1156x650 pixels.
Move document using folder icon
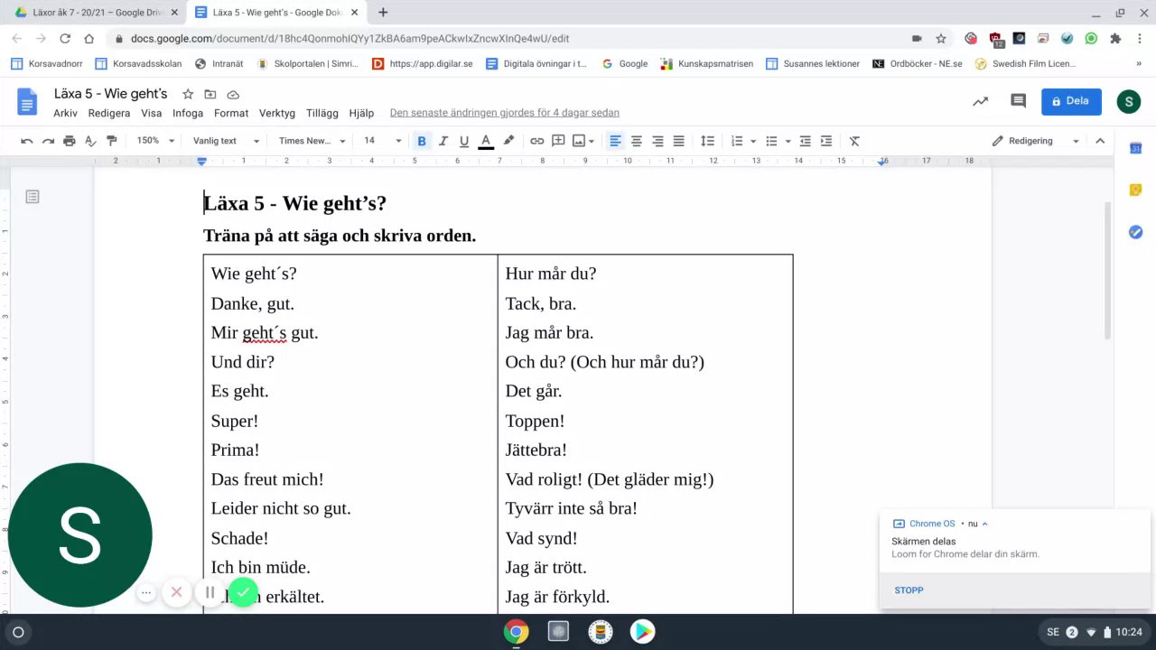[x=210, y=94]
